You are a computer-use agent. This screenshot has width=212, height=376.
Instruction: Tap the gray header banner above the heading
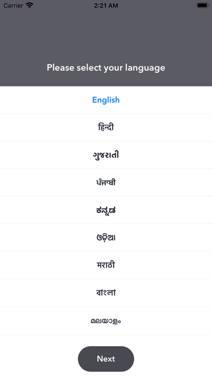106,36
